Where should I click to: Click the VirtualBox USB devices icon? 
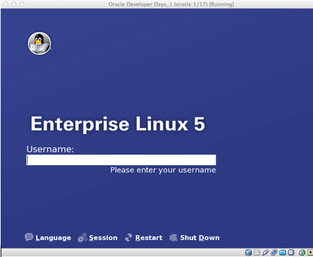(x=265, y=252)
